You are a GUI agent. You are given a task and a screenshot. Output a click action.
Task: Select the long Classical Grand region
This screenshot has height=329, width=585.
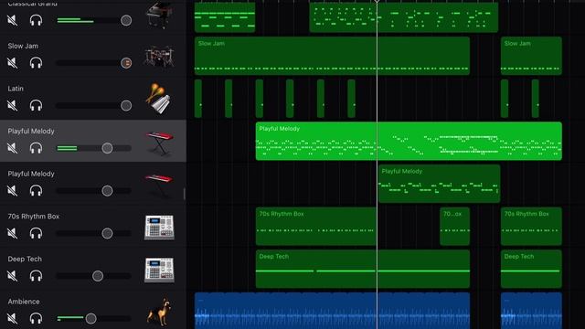pos(404,17)
